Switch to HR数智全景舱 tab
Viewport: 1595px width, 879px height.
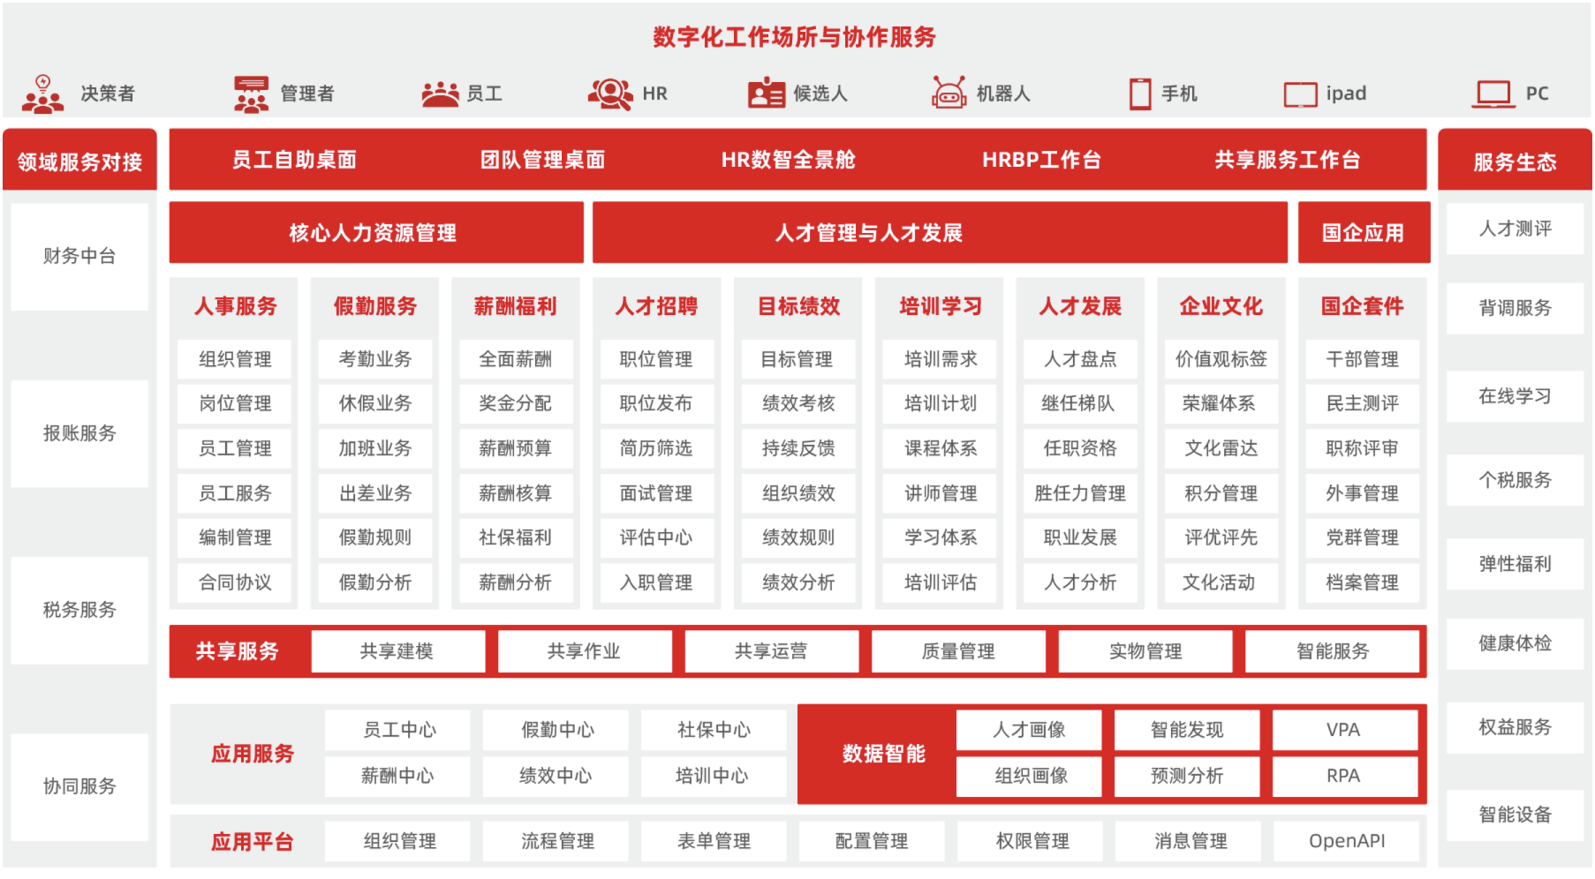coord(788,160)
